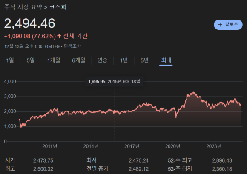Click the 시가 label
Screen dimensions: 247x174
pos(10,160)
